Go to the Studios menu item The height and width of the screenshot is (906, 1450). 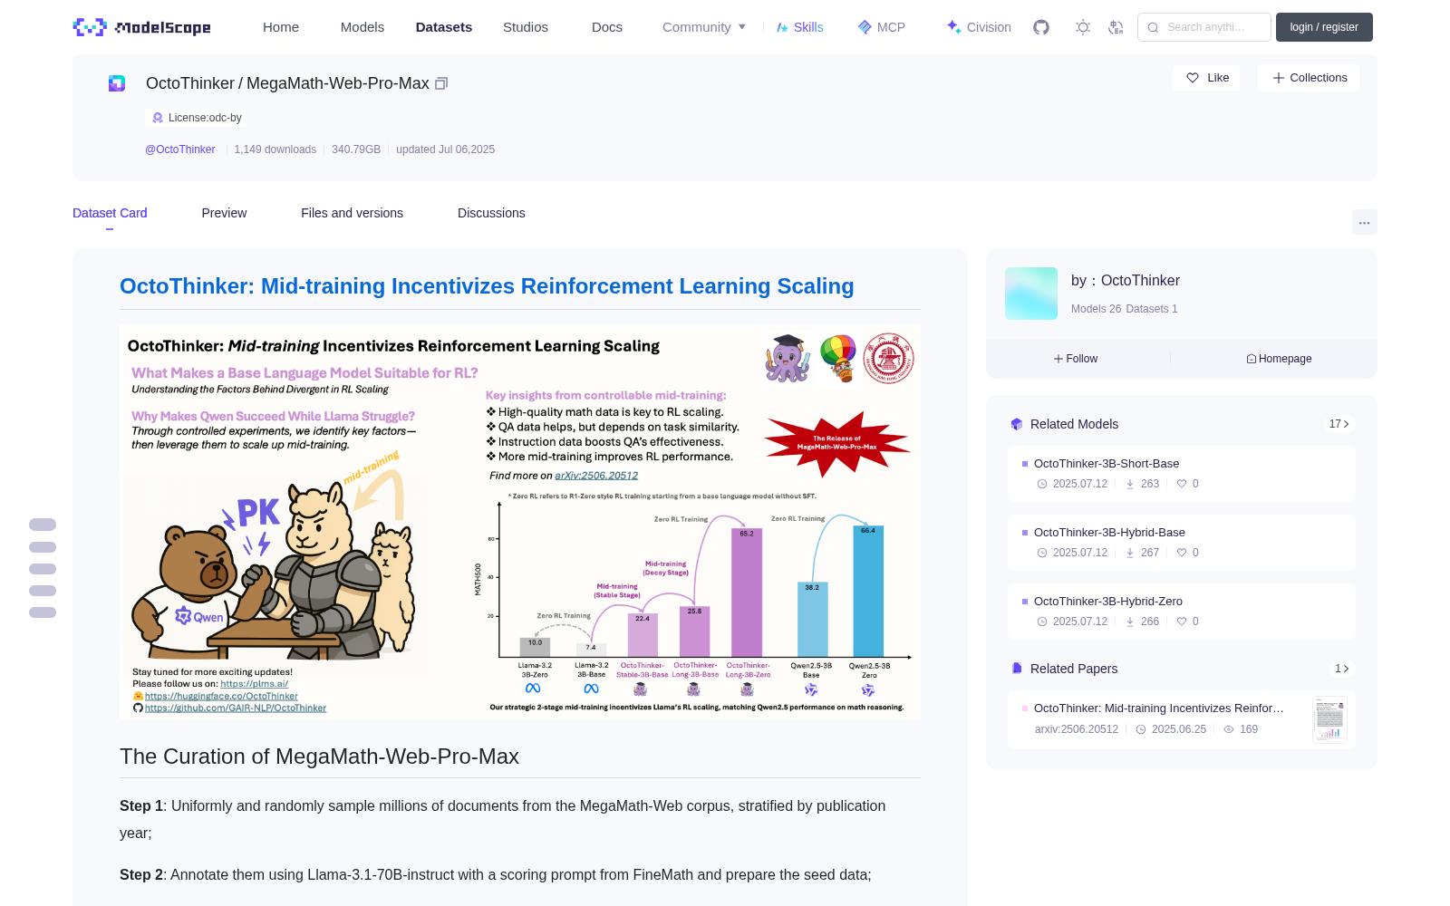point(526,27)
